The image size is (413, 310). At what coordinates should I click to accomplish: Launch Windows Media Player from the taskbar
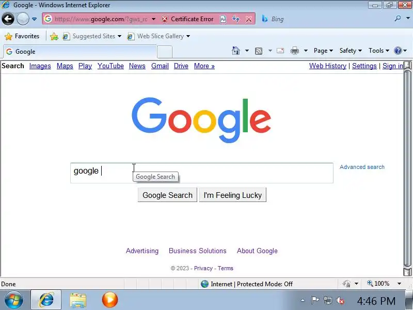click(x=110, y=300)
